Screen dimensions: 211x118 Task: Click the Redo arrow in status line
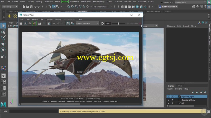39,7
